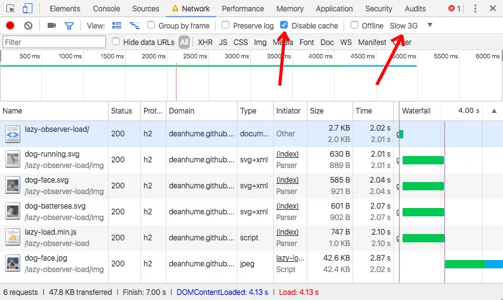Viewport: 503px width, 300px height.
Task: Filter requests by CSS type
Action: pos(241,42)
